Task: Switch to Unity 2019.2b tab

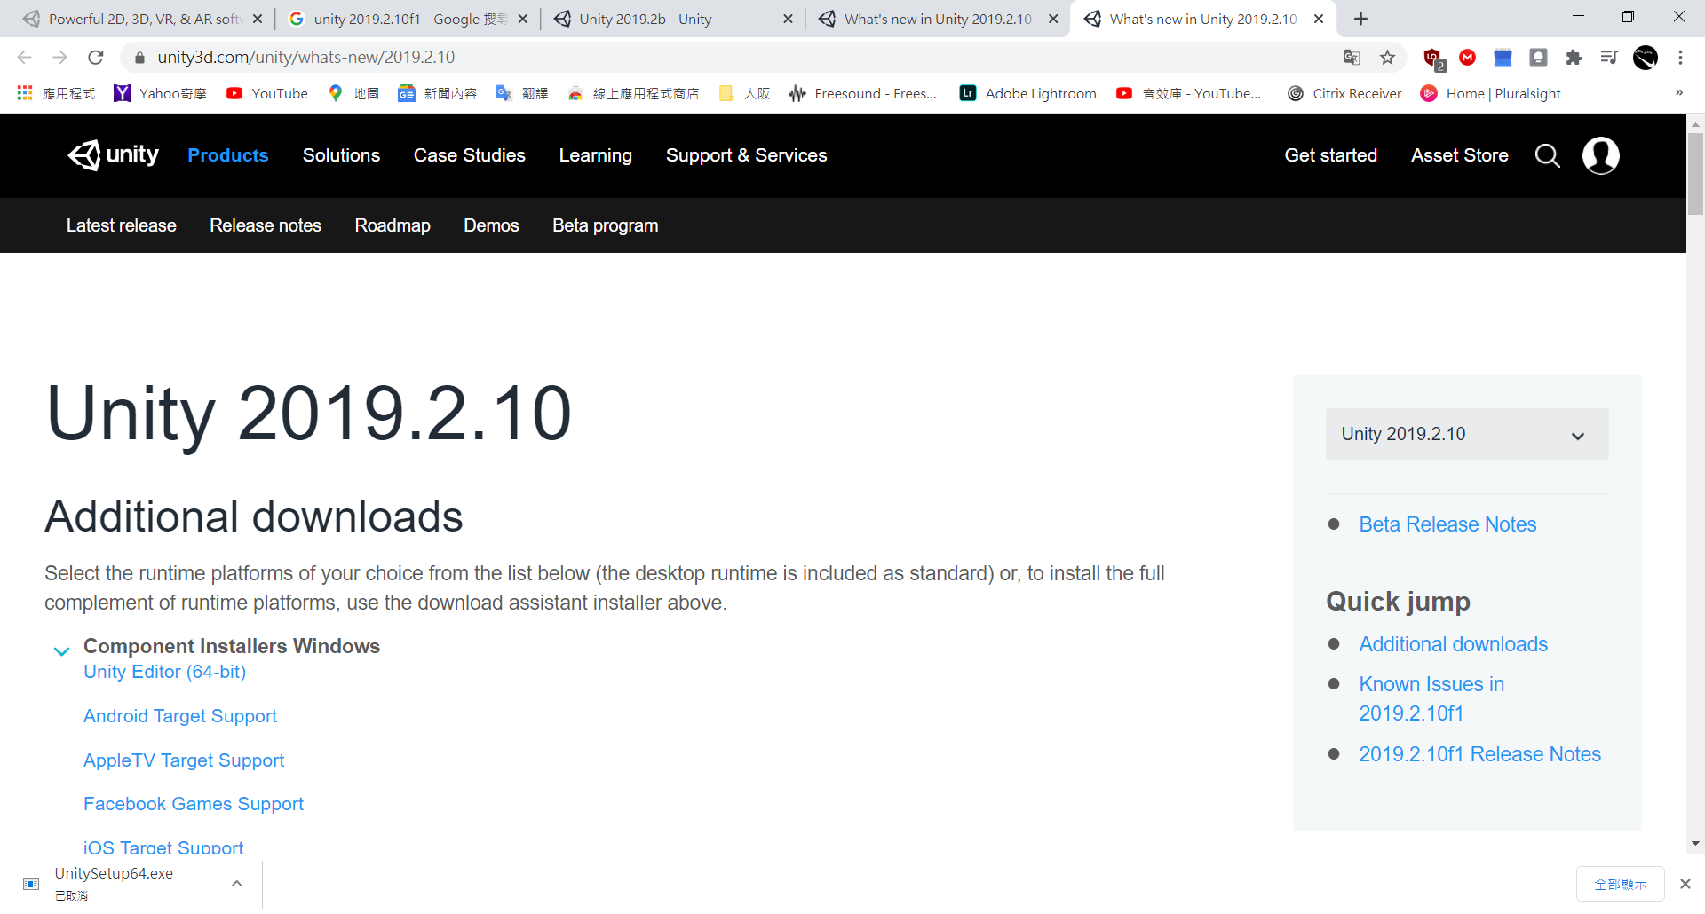Action: [673, 19]
